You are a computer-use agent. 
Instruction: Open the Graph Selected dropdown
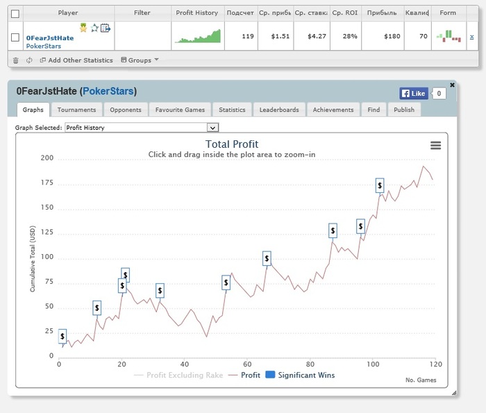point(142,128)
